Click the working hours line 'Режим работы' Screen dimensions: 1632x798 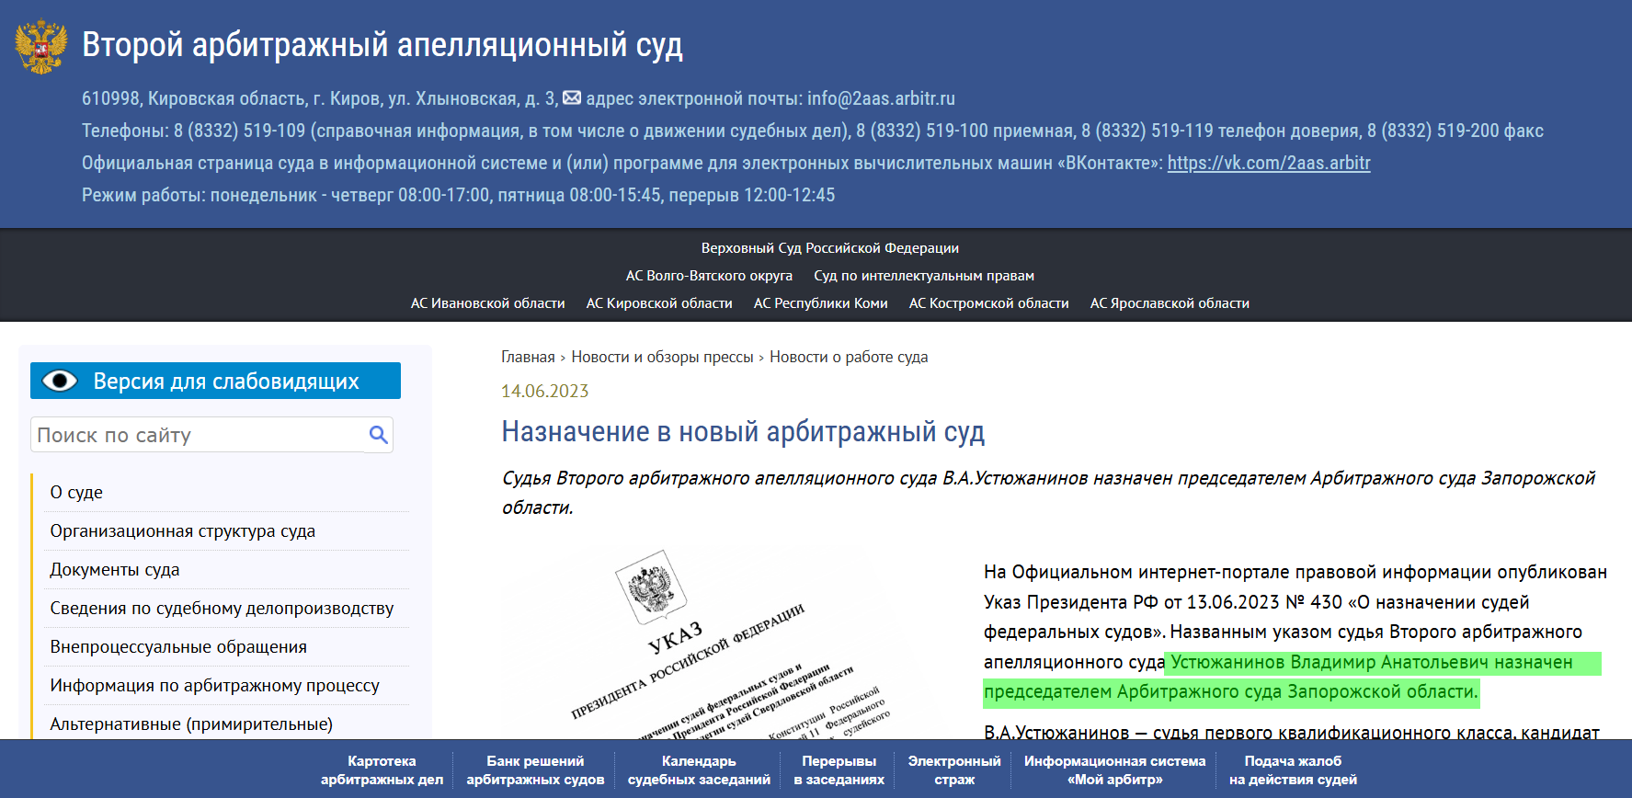(x=458, y=195)
